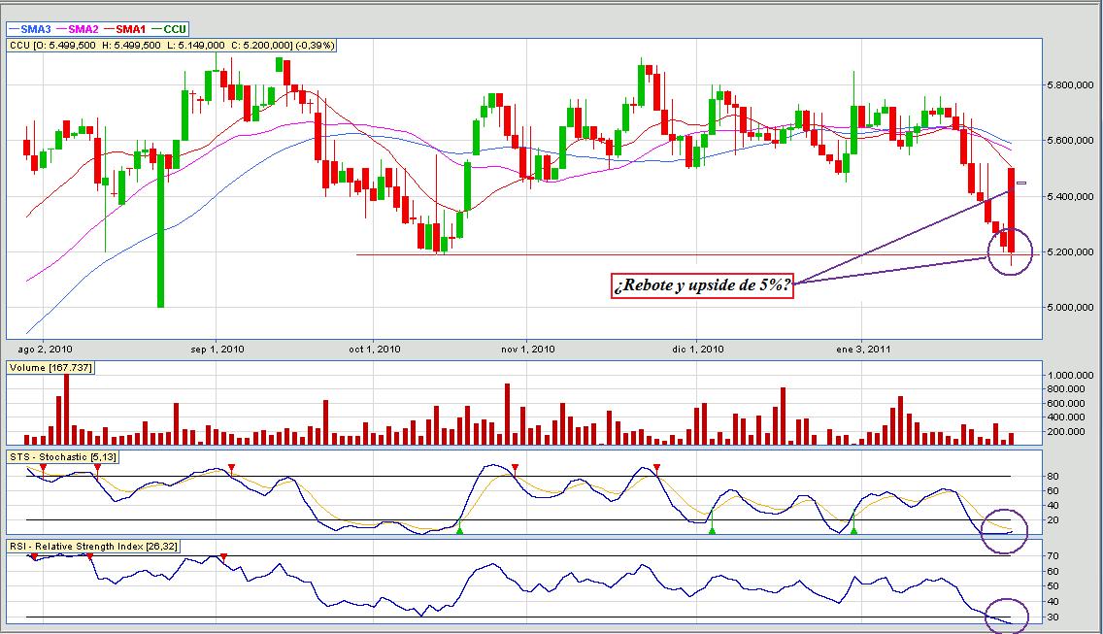Click the RSI 30 level label
The width and height of the screenshot is (1103, 634).
pos(1053,617)
